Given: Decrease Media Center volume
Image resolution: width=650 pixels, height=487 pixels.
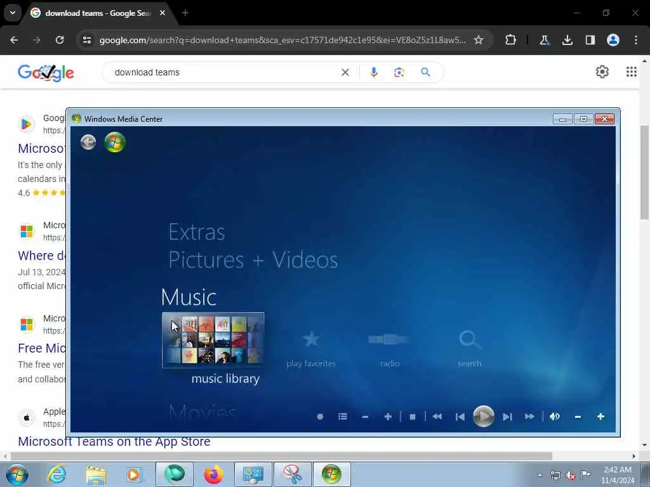Looking at the screenshot, I should coord(578,417).
